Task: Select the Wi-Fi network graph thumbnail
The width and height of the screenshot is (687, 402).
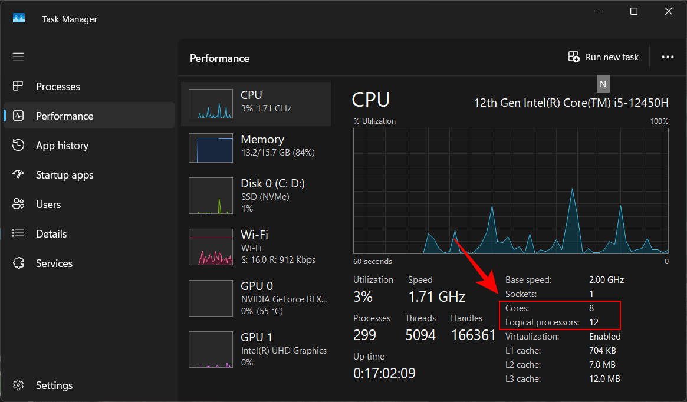Action: coord(211,247)
